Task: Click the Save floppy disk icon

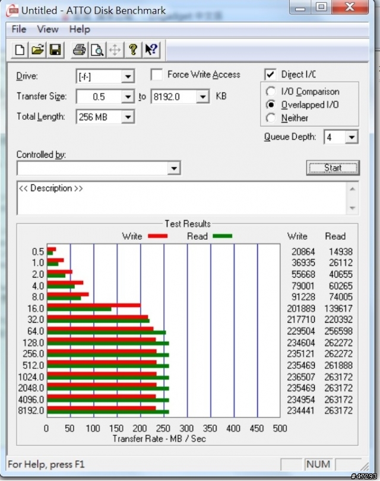Action: pyautogui.click(x=55, y=49)
